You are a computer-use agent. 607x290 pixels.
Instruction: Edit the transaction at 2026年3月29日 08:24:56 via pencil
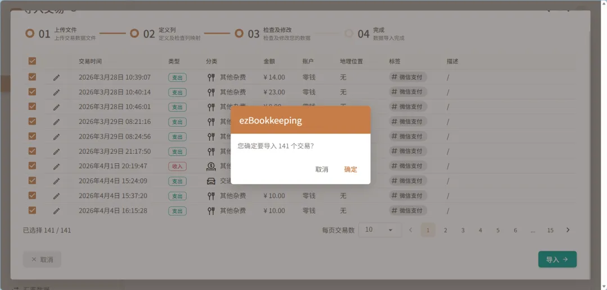pos(57,137)
